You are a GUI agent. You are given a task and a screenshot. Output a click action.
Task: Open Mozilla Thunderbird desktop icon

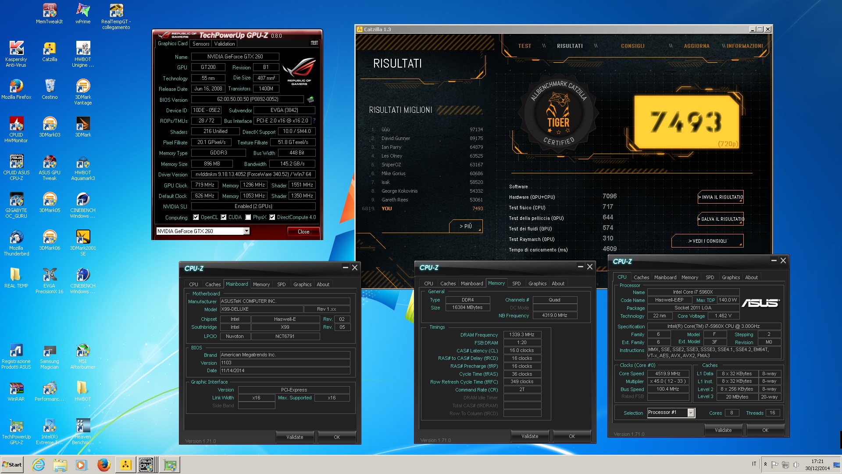pos(16,243)
